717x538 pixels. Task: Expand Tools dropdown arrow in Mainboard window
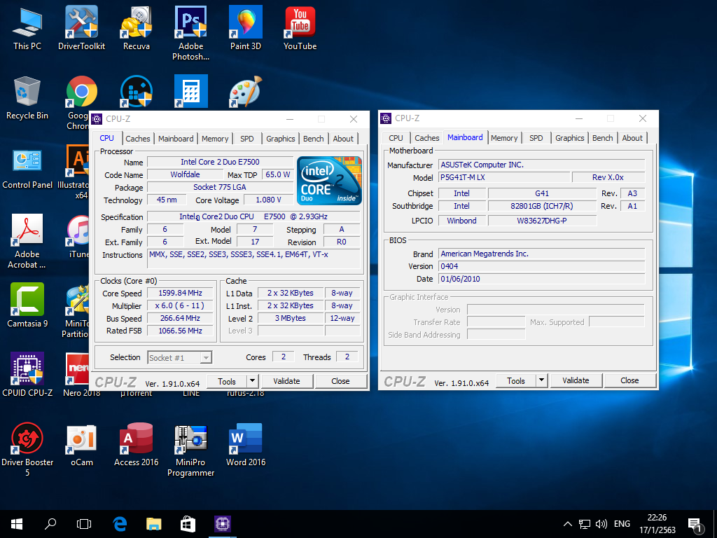[541, 380]
